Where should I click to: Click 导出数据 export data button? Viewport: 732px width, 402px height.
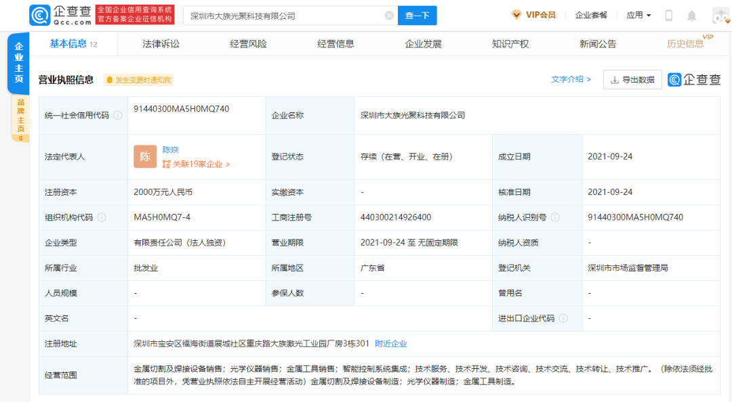(x=632, y=80)
